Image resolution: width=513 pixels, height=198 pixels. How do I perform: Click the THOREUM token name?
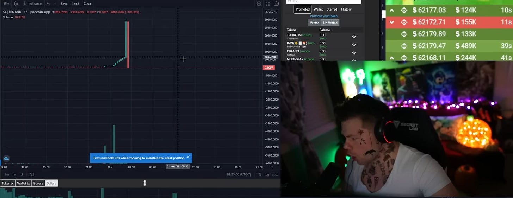294,35
